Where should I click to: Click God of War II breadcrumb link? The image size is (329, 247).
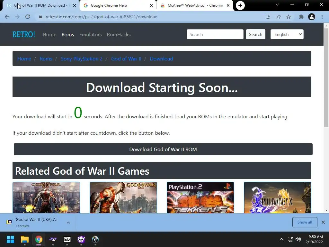[126, 59]
